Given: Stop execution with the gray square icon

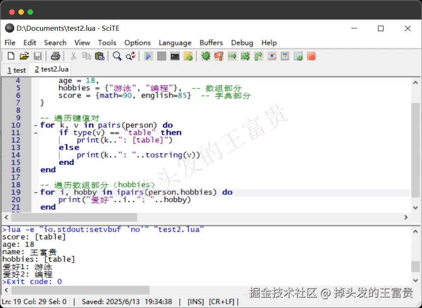Looking at the screenshot, I should pyautogui.click(x=161, y=55).
